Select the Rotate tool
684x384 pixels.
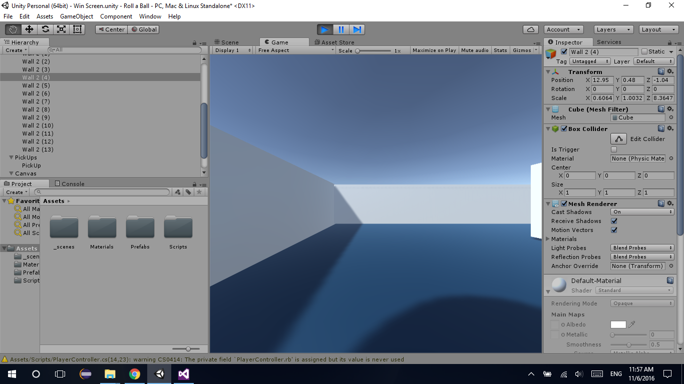(46, 29)
